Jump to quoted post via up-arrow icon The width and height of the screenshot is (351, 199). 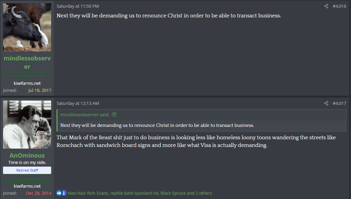point(114,115)
